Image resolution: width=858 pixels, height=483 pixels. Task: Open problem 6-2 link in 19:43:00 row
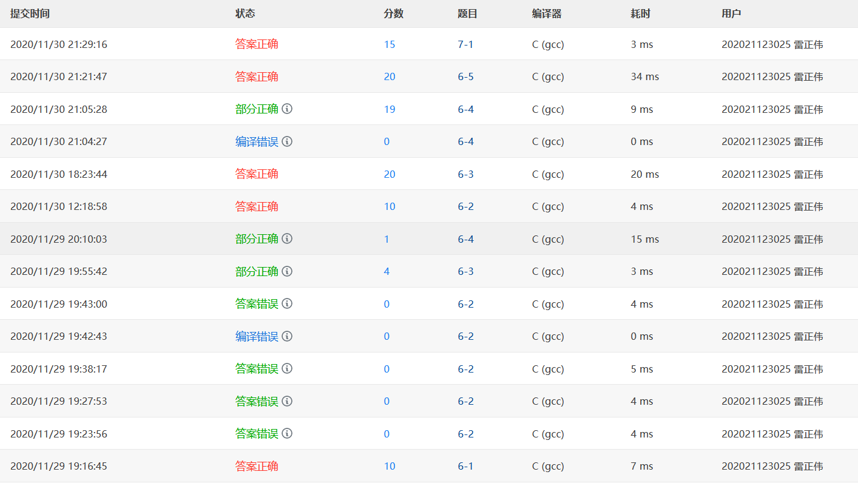click(x=465, y=304)
